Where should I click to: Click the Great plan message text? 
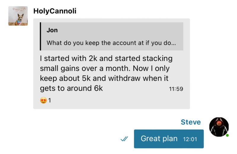[x=159, y=139]
